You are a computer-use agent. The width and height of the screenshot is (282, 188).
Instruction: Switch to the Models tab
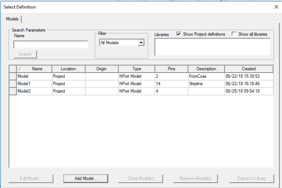(x=12, y=19)
